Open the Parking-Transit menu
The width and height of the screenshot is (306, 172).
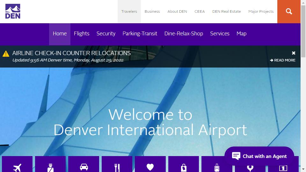pos(140,33)
